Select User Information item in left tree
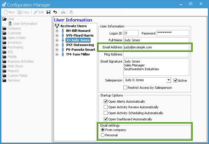This screenshot has width=209, height=144. 25,24
